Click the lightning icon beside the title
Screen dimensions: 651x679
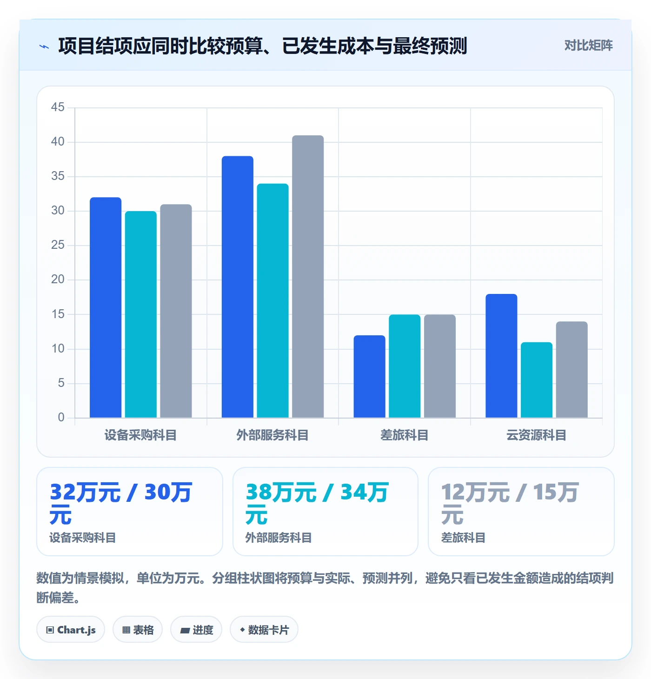44,46
